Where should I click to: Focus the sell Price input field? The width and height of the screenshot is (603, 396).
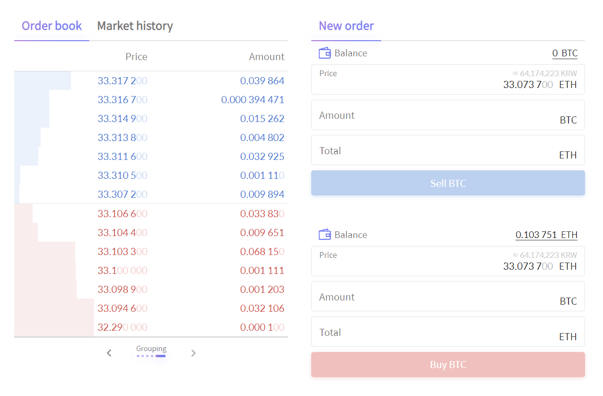click(x=448, y=79)
